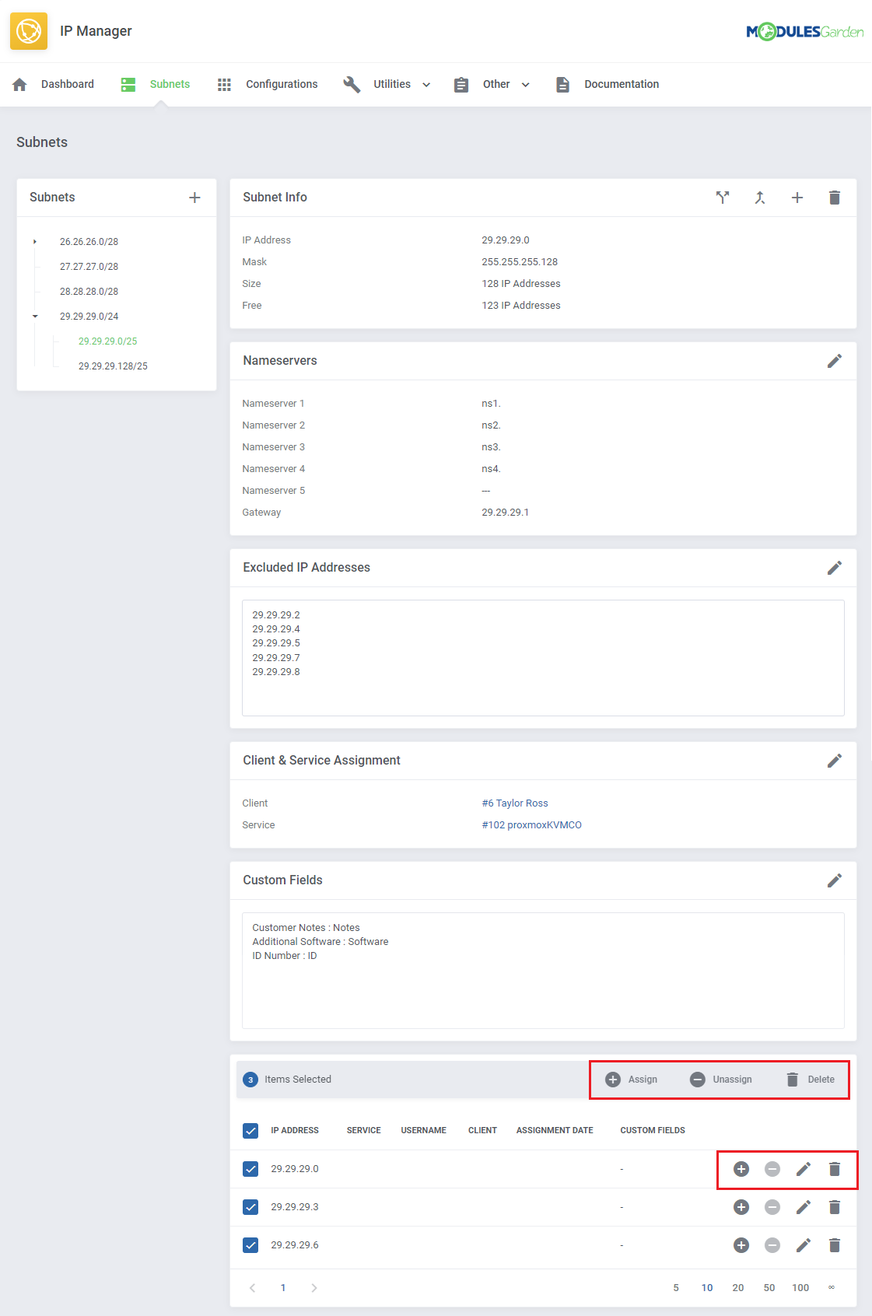Open the Other menu
This screenshot has height=1316, width=872.
pos(492,84)
